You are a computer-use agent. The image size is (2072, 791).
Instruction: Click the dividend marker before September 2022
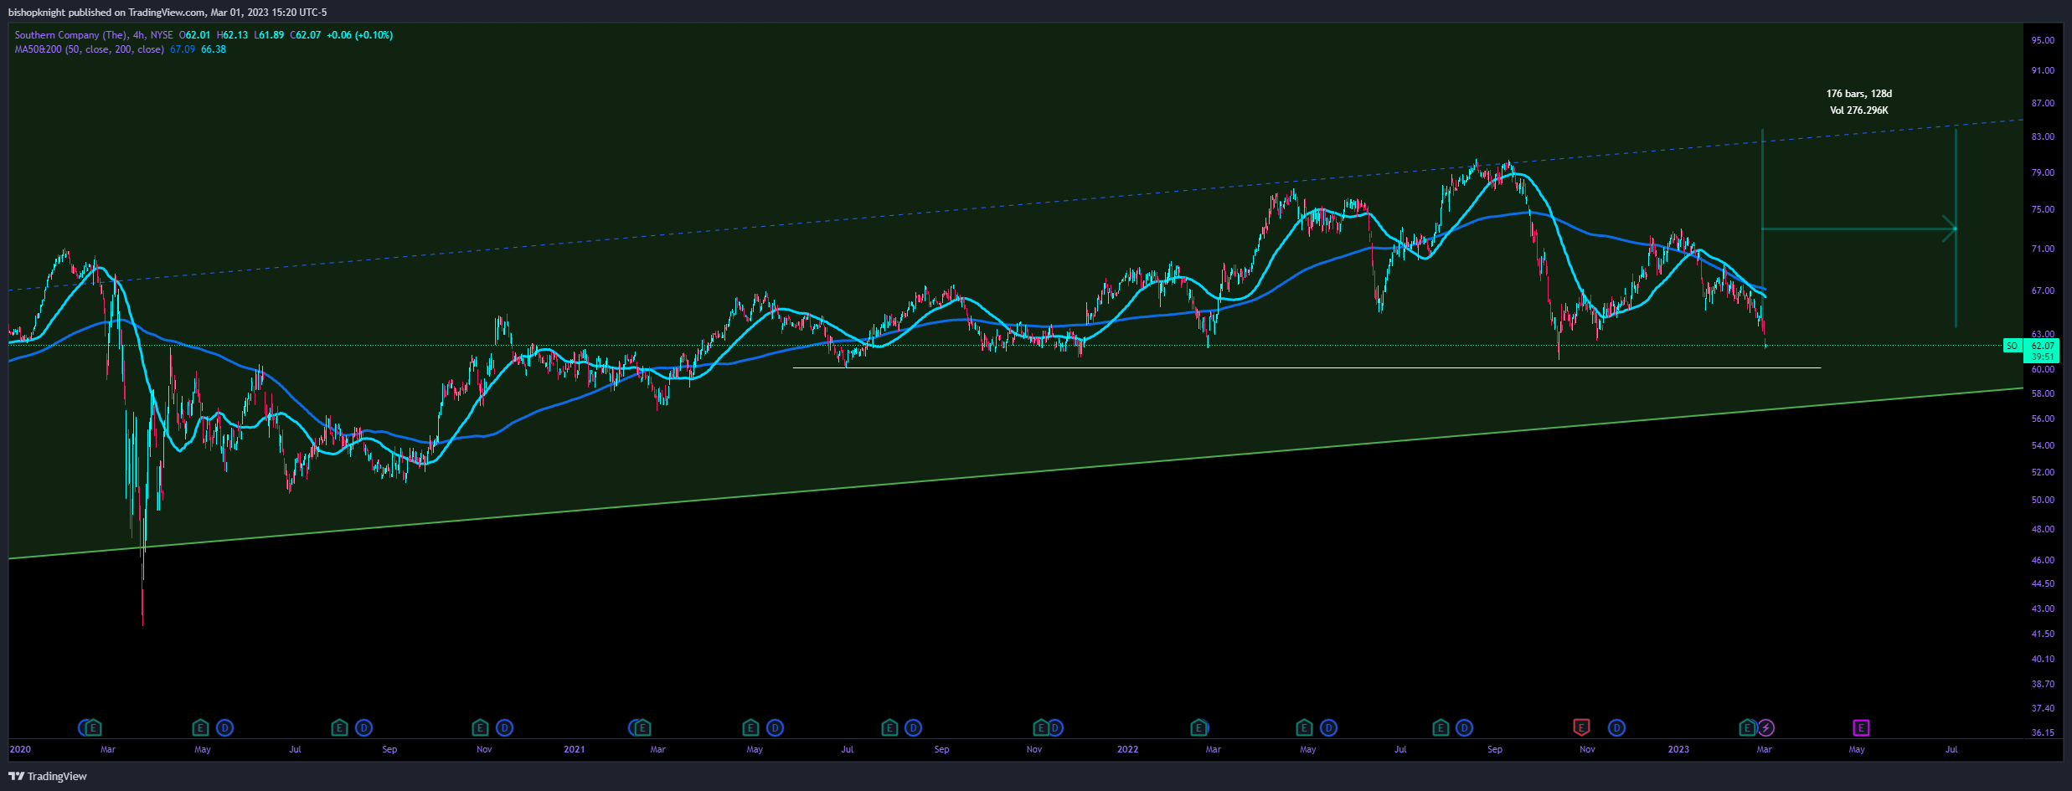[1465, 728]
